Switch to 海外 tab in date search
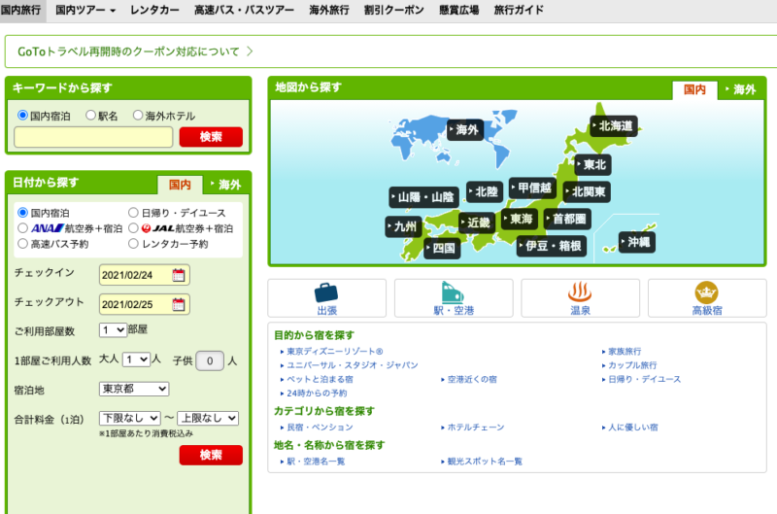Screen dimensions: 777x514 [226, 185]
